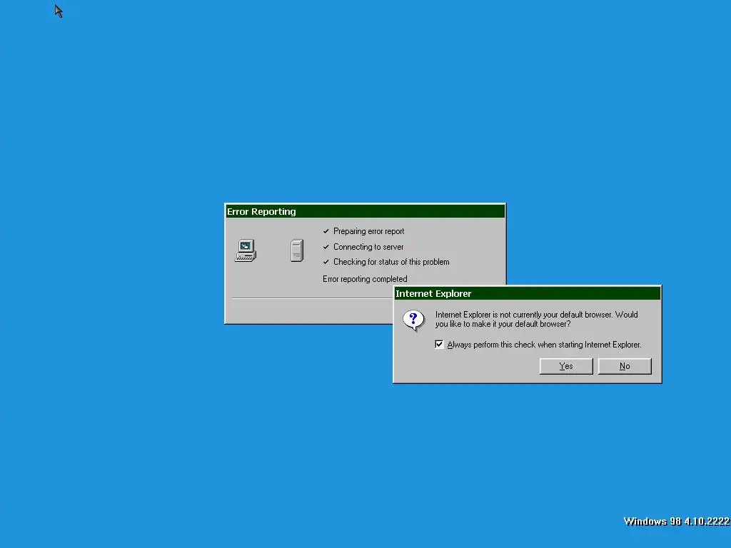The height and width of the screenshot is (548, 731).
Task: Click Yes to set default browser
Action: [x=566, y=366]
